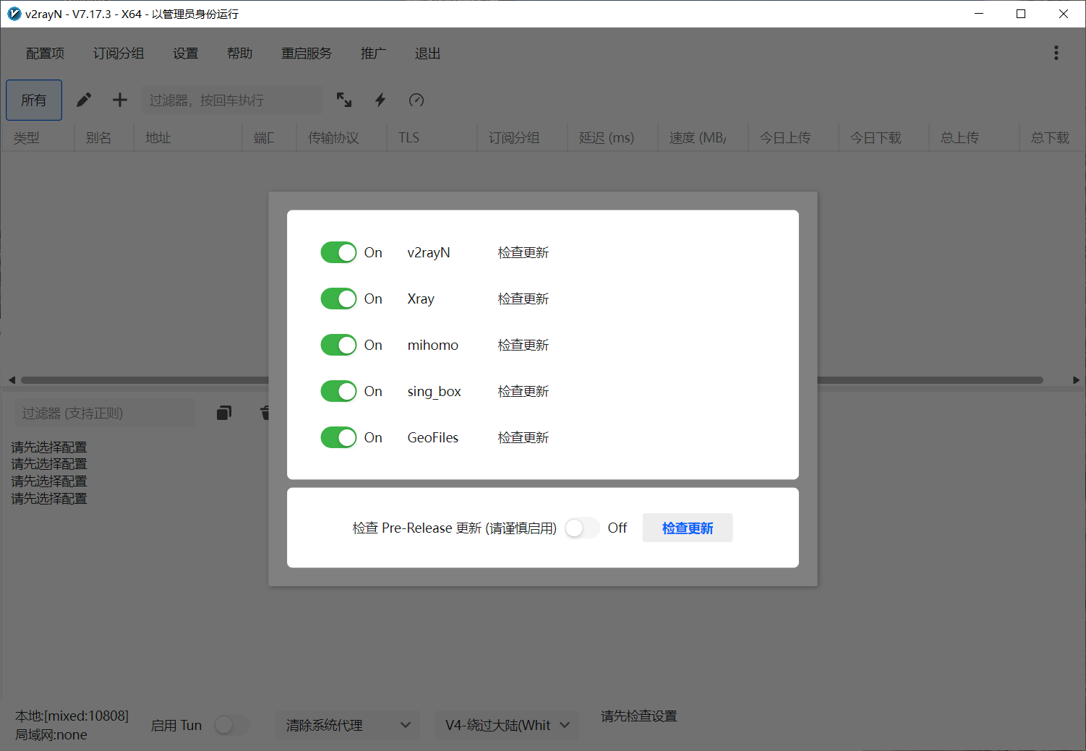Select the 所有 group tab
The width and height of the screenshot is (1086, 751).
[34, 100]
